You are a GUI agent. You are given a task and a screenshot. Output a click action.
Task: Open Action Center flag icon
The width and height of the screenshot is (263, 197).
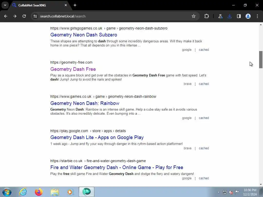(237, 192)
